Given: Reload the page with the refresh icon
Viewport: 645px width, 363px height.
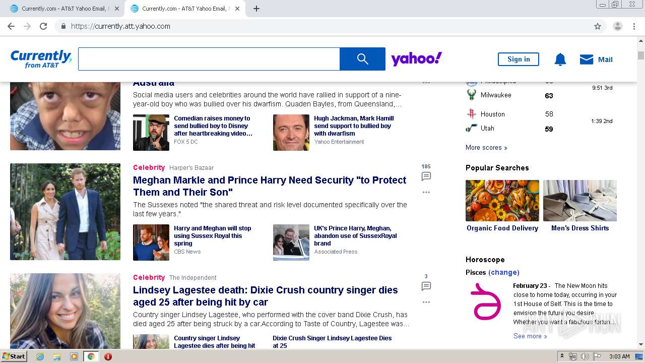Looking at the screenshot, I should tap(43, 26).
